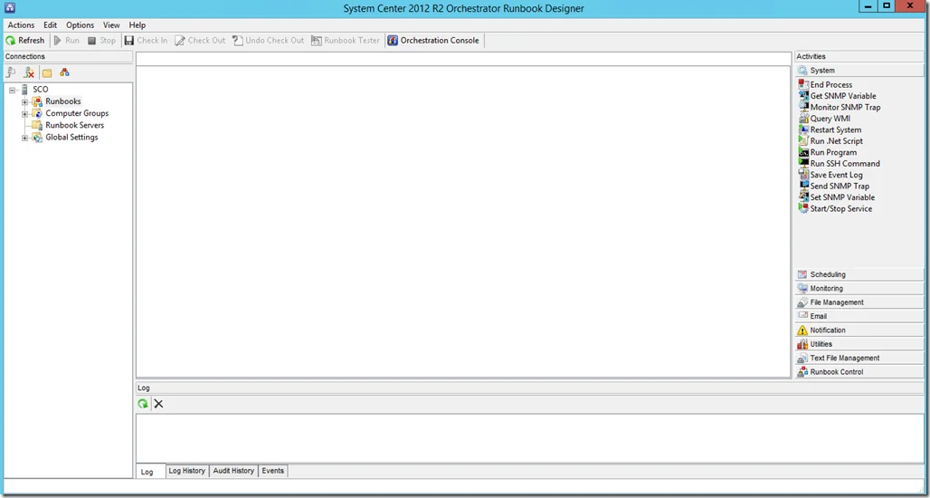
Task: Click the green refresh icon in Log
Action: (143, 404)
